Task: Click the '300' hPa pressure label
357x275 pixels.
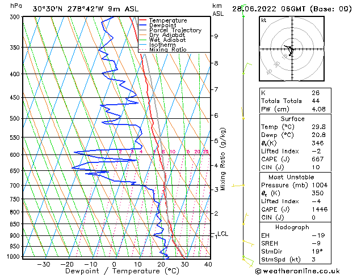Action: 16,17
